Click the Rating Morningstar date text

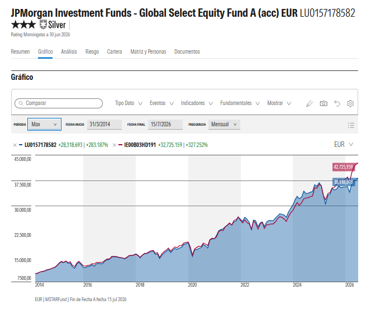(40, 35)
